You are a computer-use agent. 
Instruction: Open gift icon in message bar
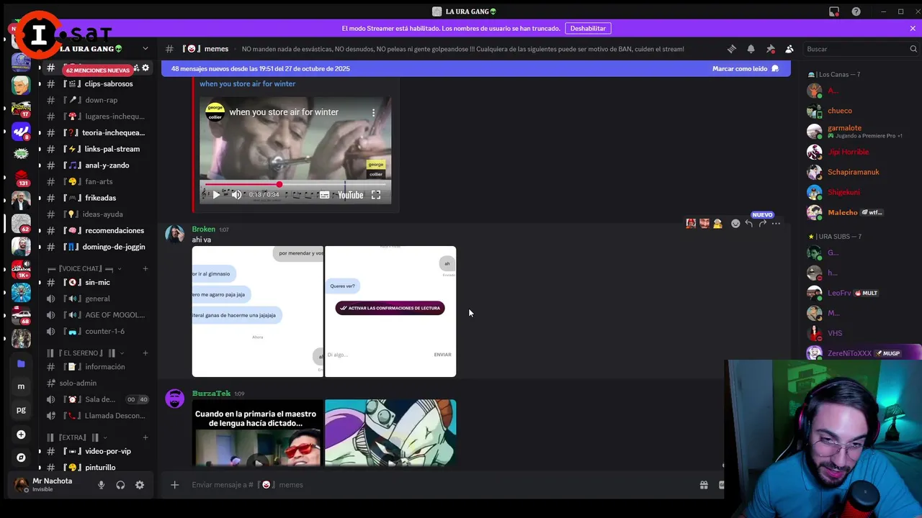[704, 485]
